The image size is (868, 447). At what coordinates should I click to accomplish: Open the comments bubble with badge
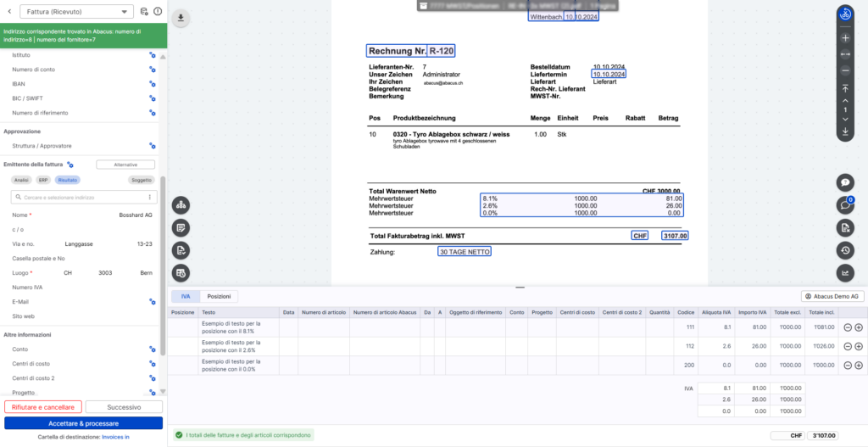844,204
